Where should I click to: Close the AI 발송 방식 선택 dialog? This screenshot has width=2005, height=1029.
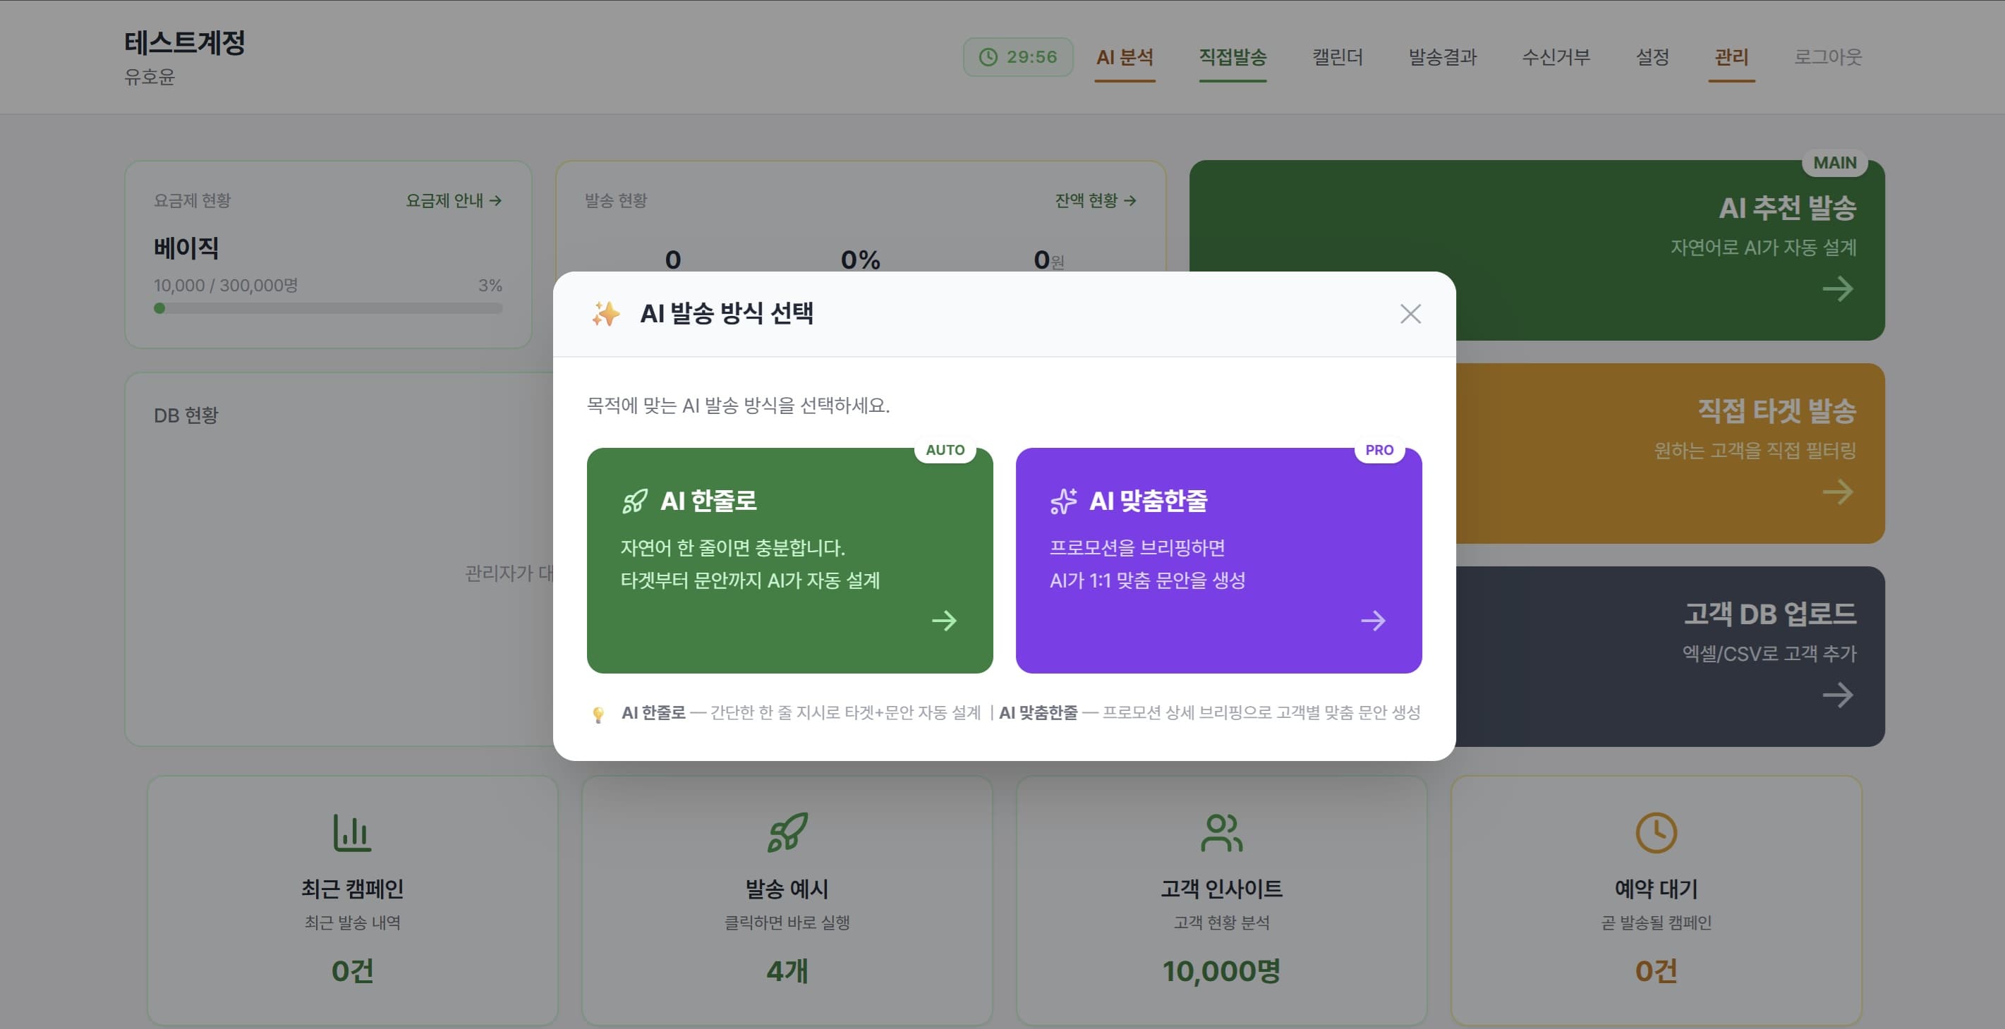[1410, 315]
